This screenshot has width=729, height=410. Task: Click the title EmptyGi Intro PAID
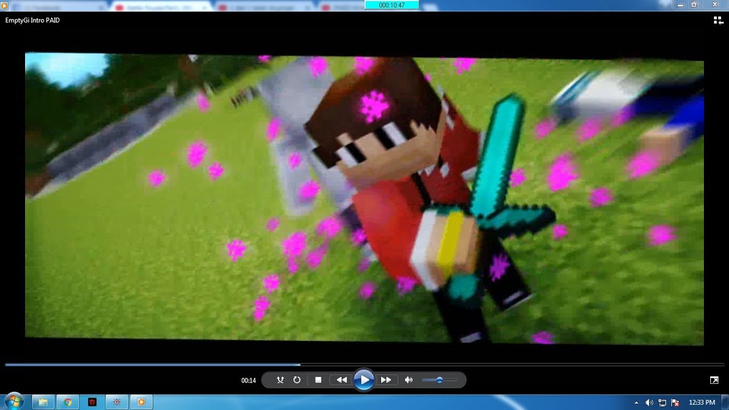pyautogui.click(x=32, y=20)
